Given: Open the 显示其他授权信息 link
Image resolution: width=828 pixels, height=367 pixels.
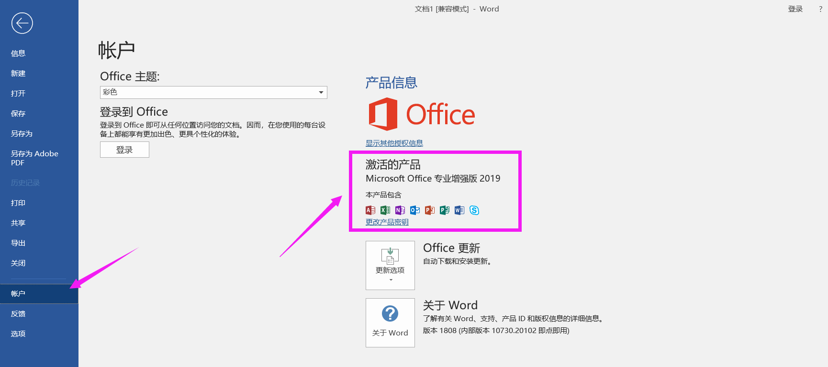Looking at the screenshot, I should pyautogui.click(x=394, y=143).
